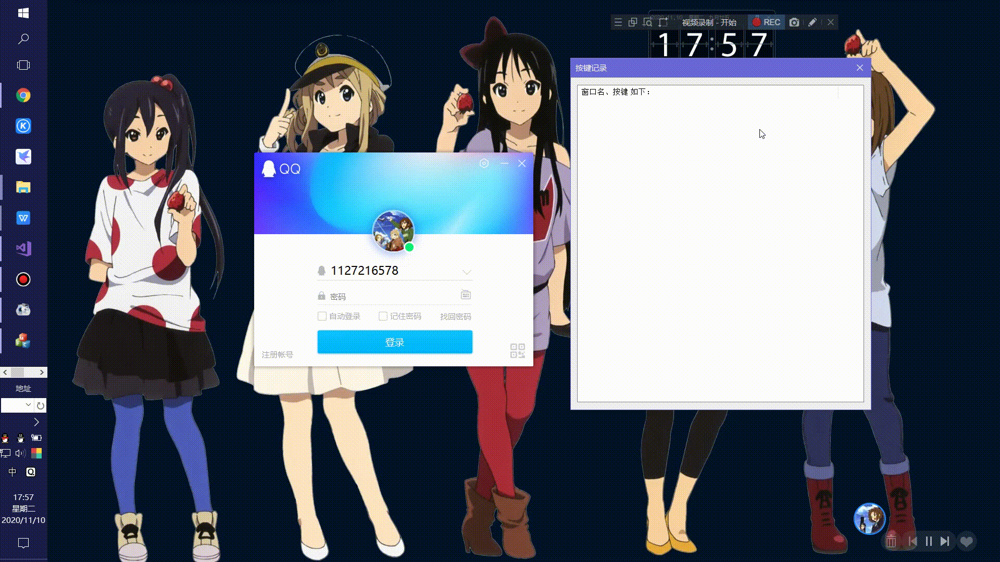The image size is (1000, 562).
Task: Open the four-color squares tray icon
Action: click(36, 453)
